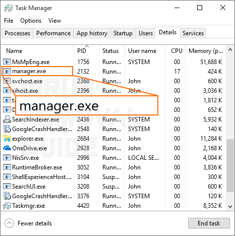The height and width of the screenshot is (236, 235).
Task: Click the Task Manager title bar icon
Action: 9,8
